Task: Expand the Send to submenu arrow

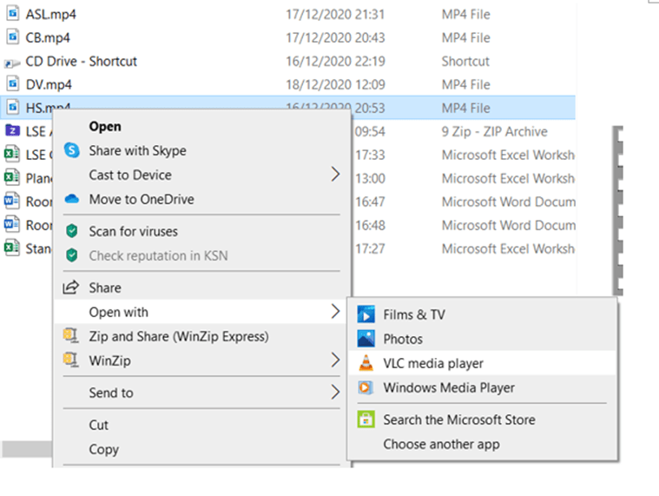Action: tap(336, 393)
